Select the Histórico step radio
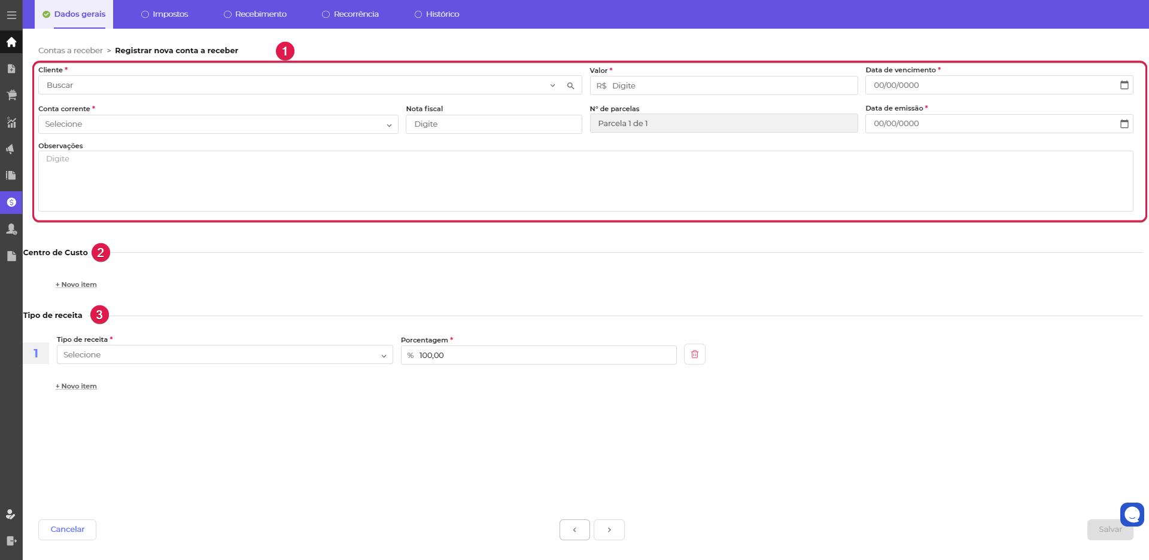Image resolution: width=1149 pixels, height=560 pixels. (418, 14)
